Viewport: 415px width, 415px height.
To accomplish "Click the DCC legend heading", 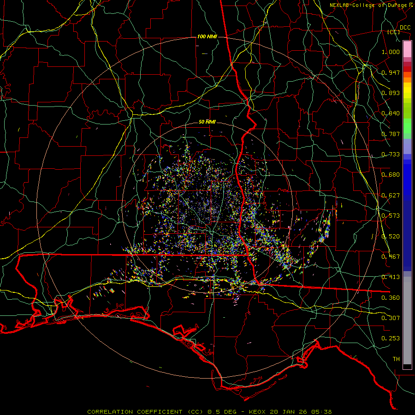I will tap(405, 28).
